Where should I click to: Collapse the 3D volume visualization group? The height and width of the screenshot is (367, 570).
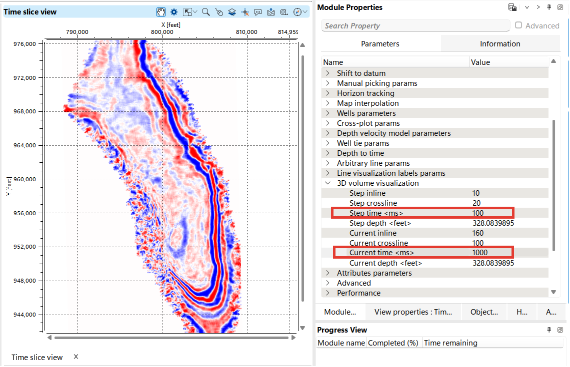click(x=327, y=183)
